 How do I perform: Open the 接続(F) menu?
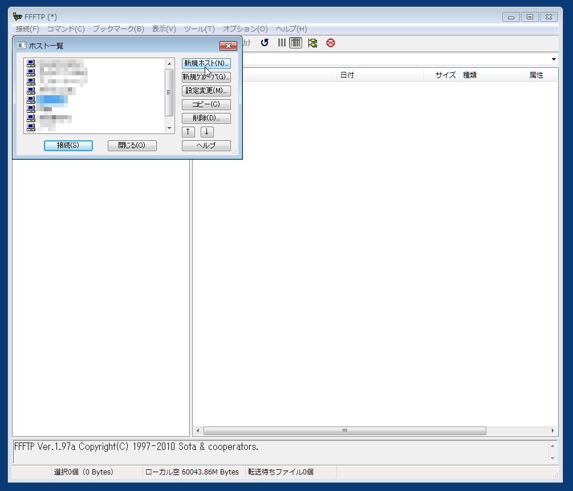[x=27, y=29]
